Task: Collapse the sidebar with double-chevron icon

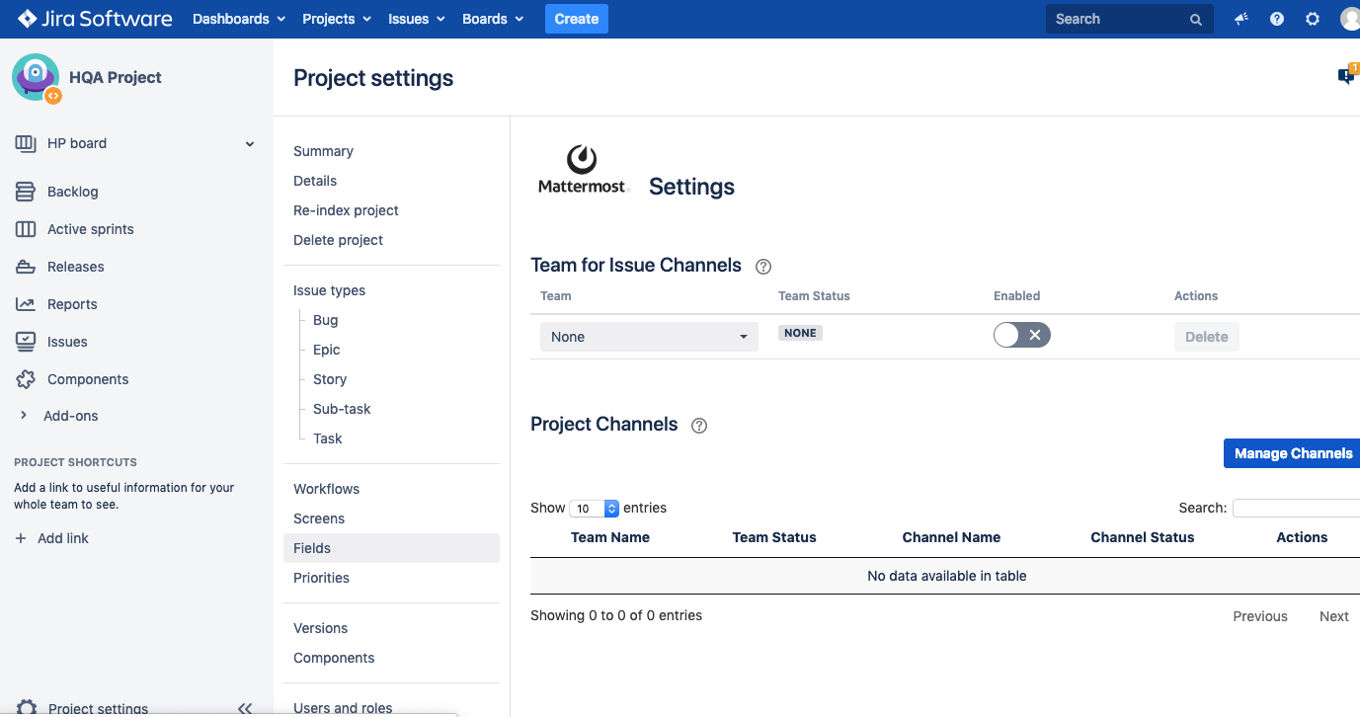Action: pyautogui.click(x=245, y=707)
